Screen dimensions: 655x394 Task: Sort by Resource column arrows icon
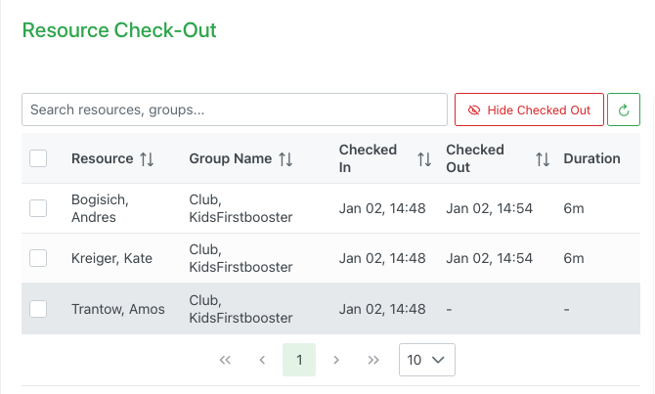point(147,158)
